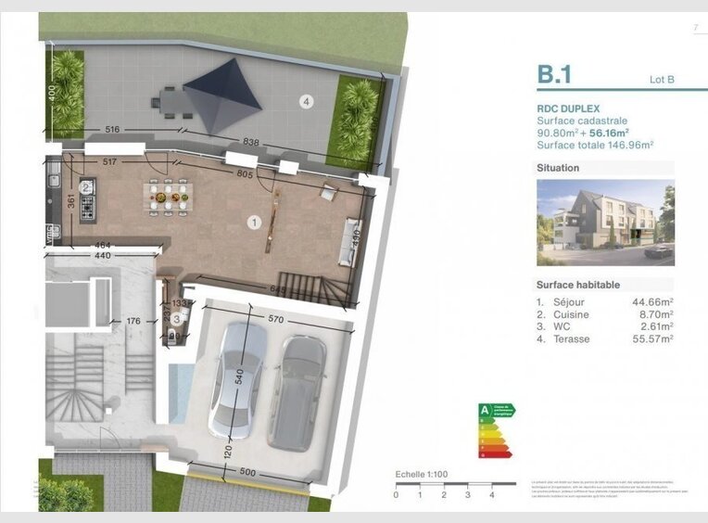Click the 516 terrace dimension
Viewport: 708px width, 523px height.
112,130
